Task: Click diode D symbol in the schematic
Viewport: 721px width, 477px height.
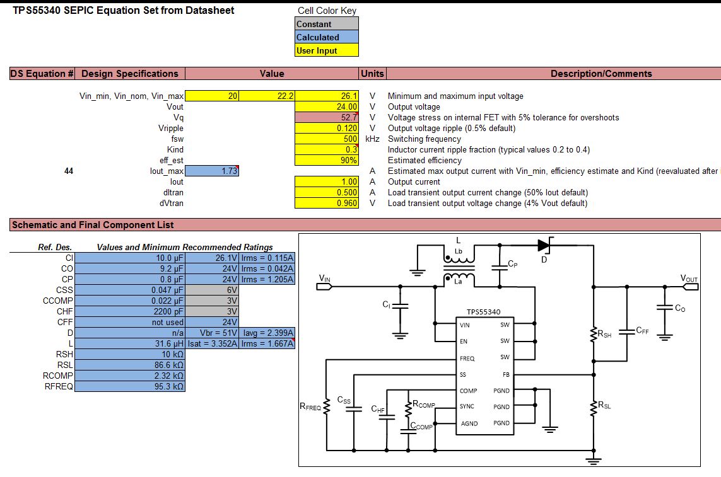Action: [545, 245]
